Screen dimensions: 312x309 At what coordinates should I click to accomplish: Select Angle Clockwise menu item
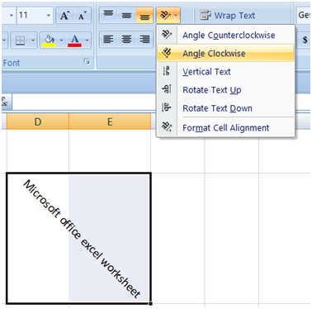coord(225,53)
